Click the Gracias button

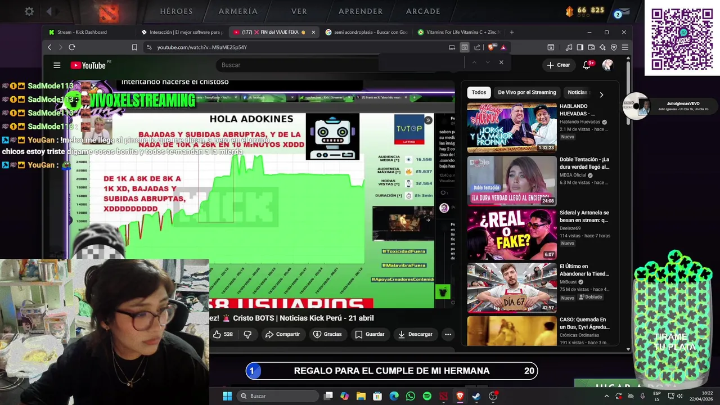tap(327, 334)
